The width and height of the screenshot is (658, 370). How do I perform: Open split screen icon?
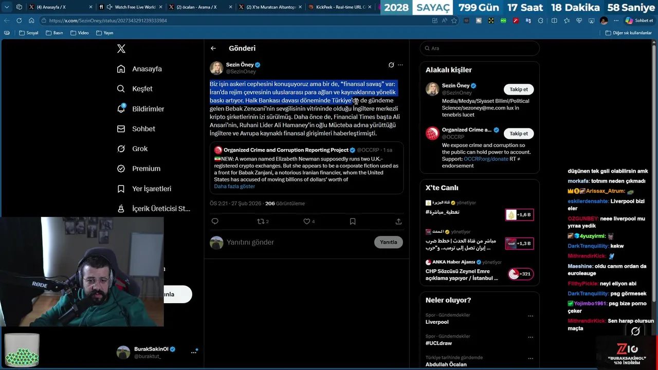554,21
